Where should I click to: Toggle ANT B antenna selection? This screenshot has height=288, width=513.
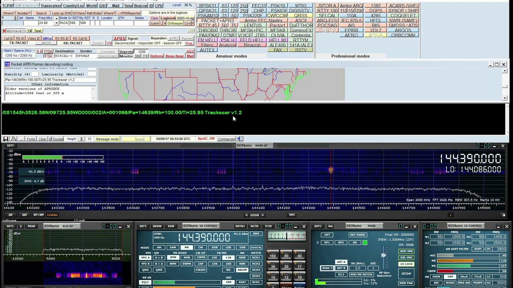coord(341,268)
